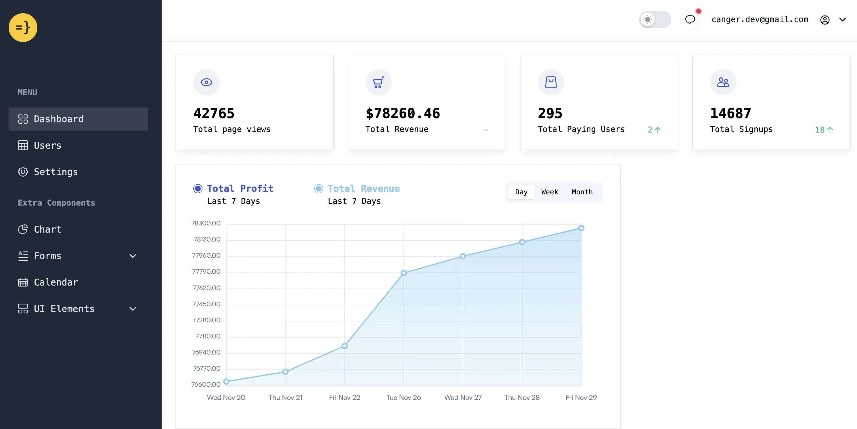The width and height of the screenshot is (857, 429).
Task: Click the users icon on signups card
Action: tap(723, 82)
